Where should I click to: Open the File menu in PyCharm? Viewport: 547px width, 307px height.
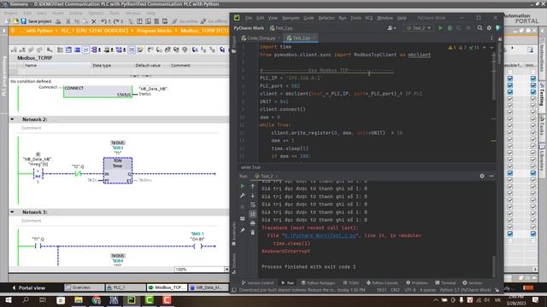tap(249, 18)
